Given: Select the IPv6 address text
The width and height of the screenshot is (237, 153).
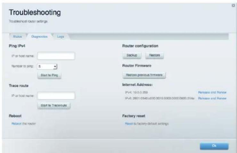Looking at the screenshot, I should point(159,98).
